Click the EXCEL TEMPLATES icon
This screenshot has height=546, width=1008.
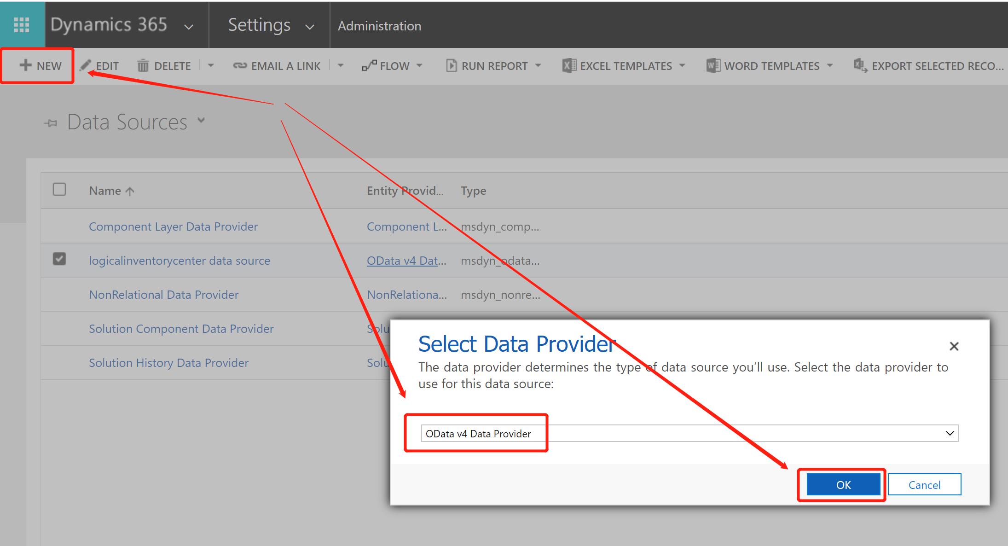coord(569,65)
